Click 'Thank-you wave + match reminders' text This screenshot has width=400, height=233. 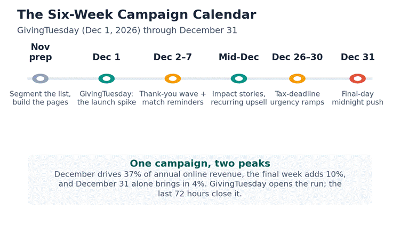click(173, 98)
